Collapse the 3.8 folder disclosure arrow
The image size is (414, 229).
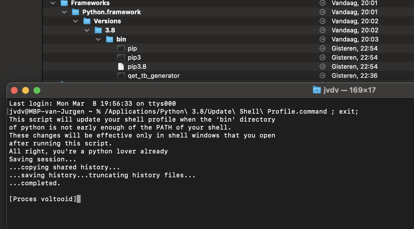point(87,30)
